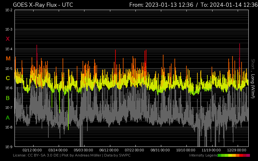Click the CC BY-SA license credit line
Screen dimensions: 258x161
click(72, 156)
